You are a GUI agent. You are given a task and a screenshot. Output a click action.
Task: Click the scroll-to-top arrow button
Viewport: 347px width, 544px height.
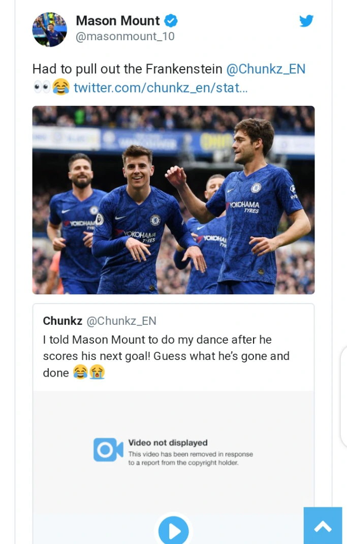coord(323,526)
